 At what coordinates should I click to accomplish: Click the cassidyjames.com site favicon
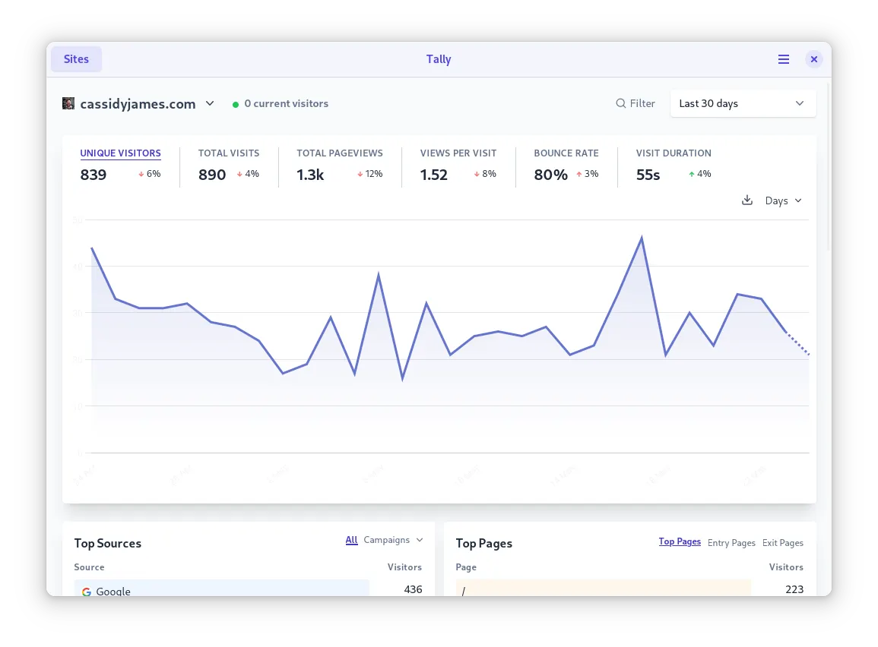click(x=68, y=103)
